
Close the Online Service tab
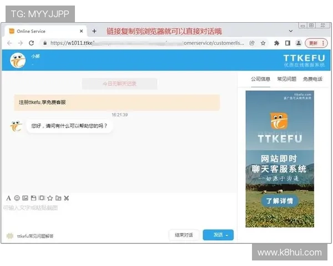82,31
